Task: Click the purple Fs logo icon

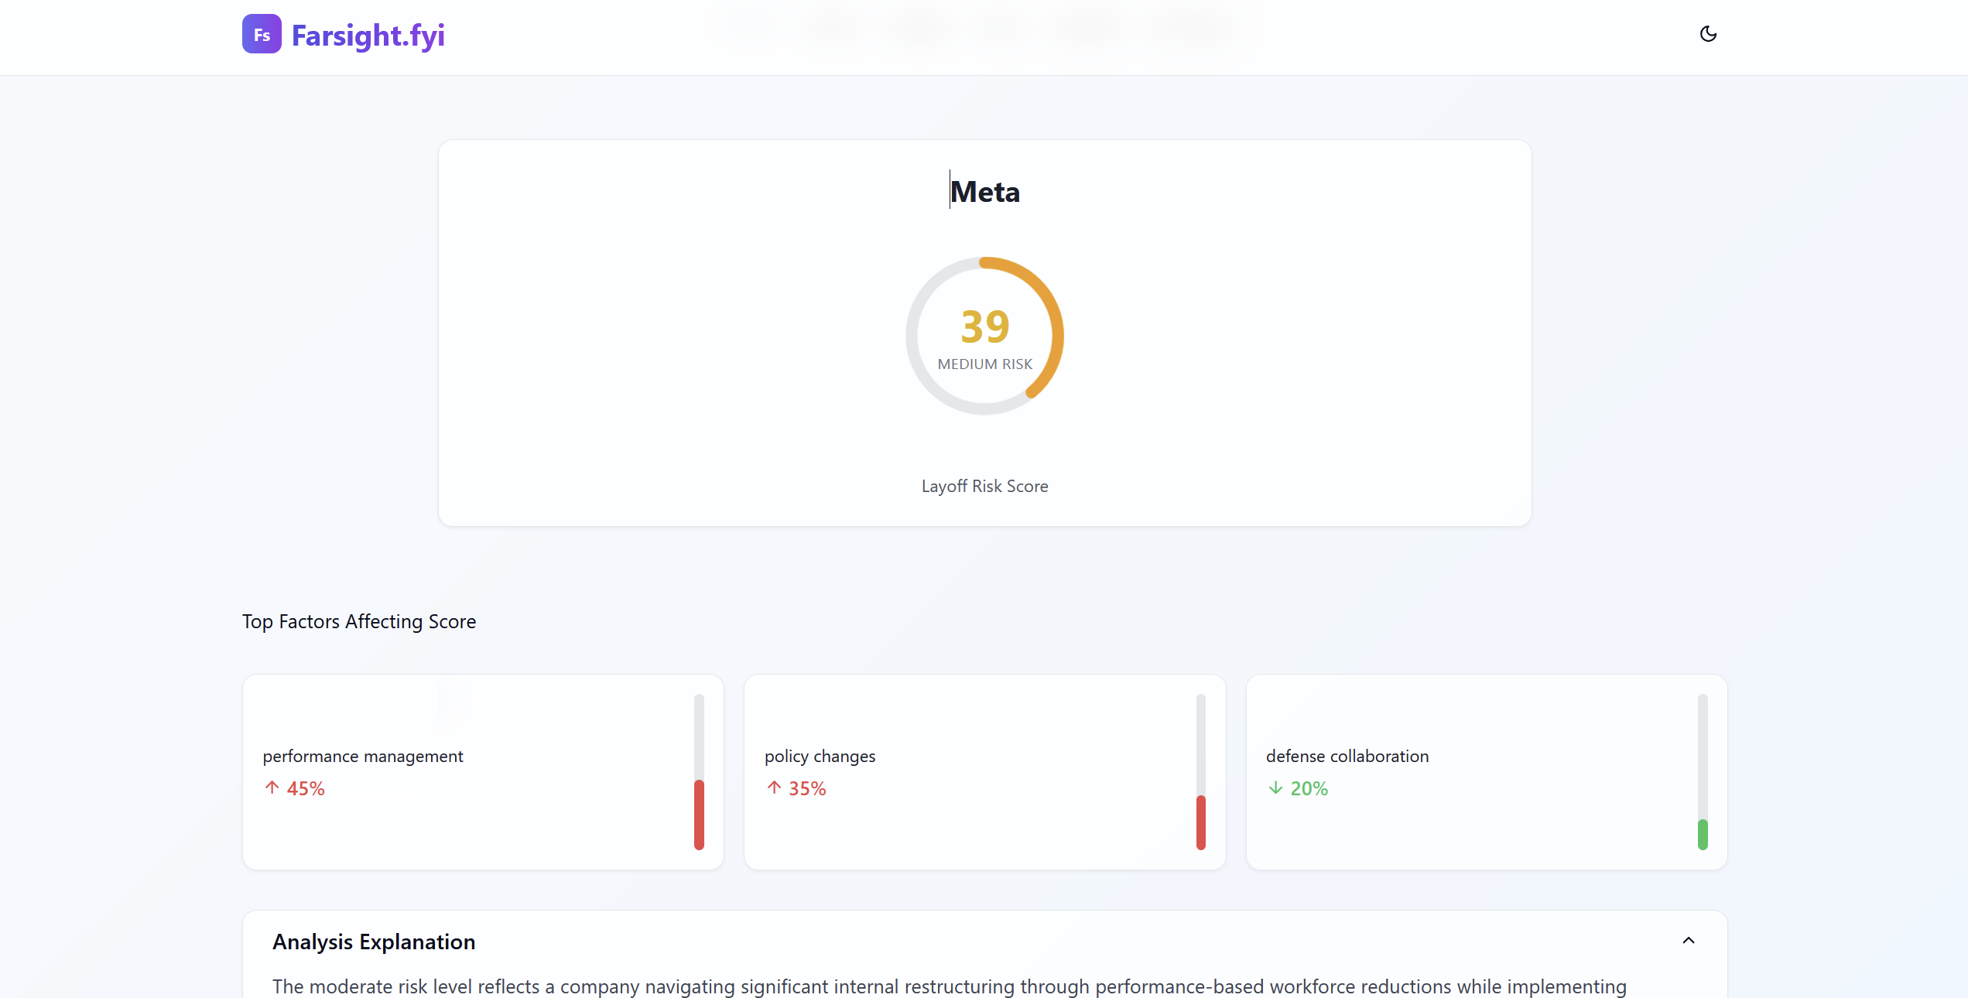Action: [x=262, y=35]
